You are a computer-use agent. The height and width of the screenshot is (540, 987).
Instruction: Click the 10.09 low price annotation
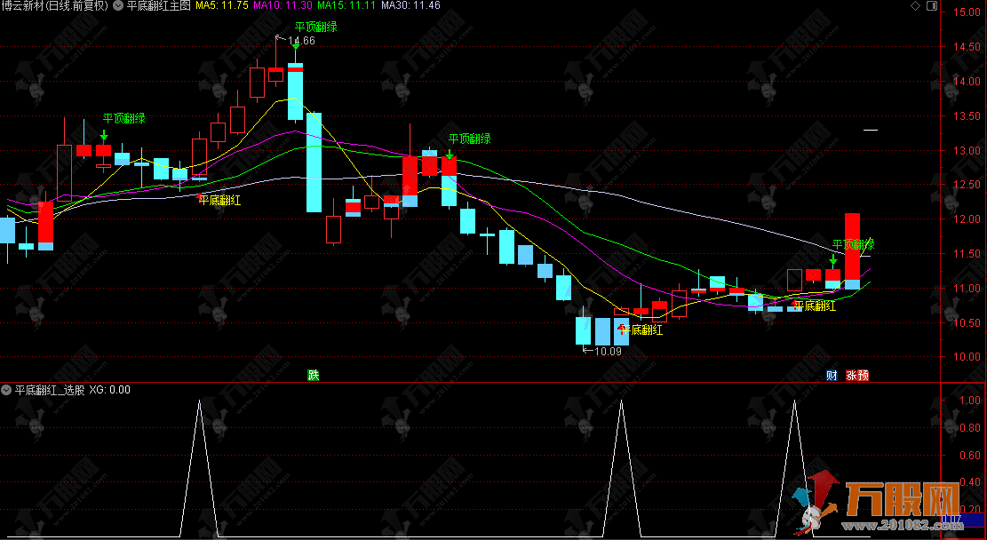click(608, 351)
